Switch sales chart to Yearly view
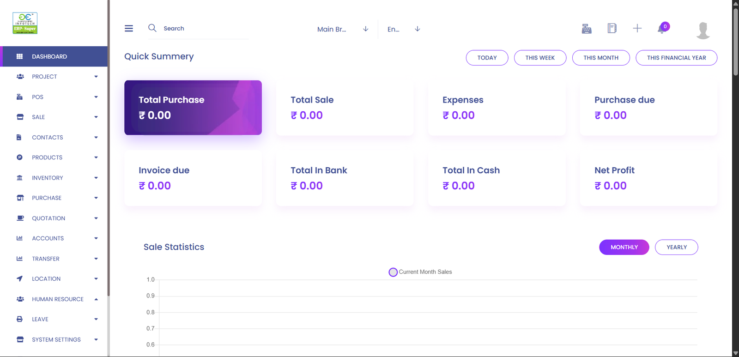Viewport: 739px width, 357px height. coord(676,247)
